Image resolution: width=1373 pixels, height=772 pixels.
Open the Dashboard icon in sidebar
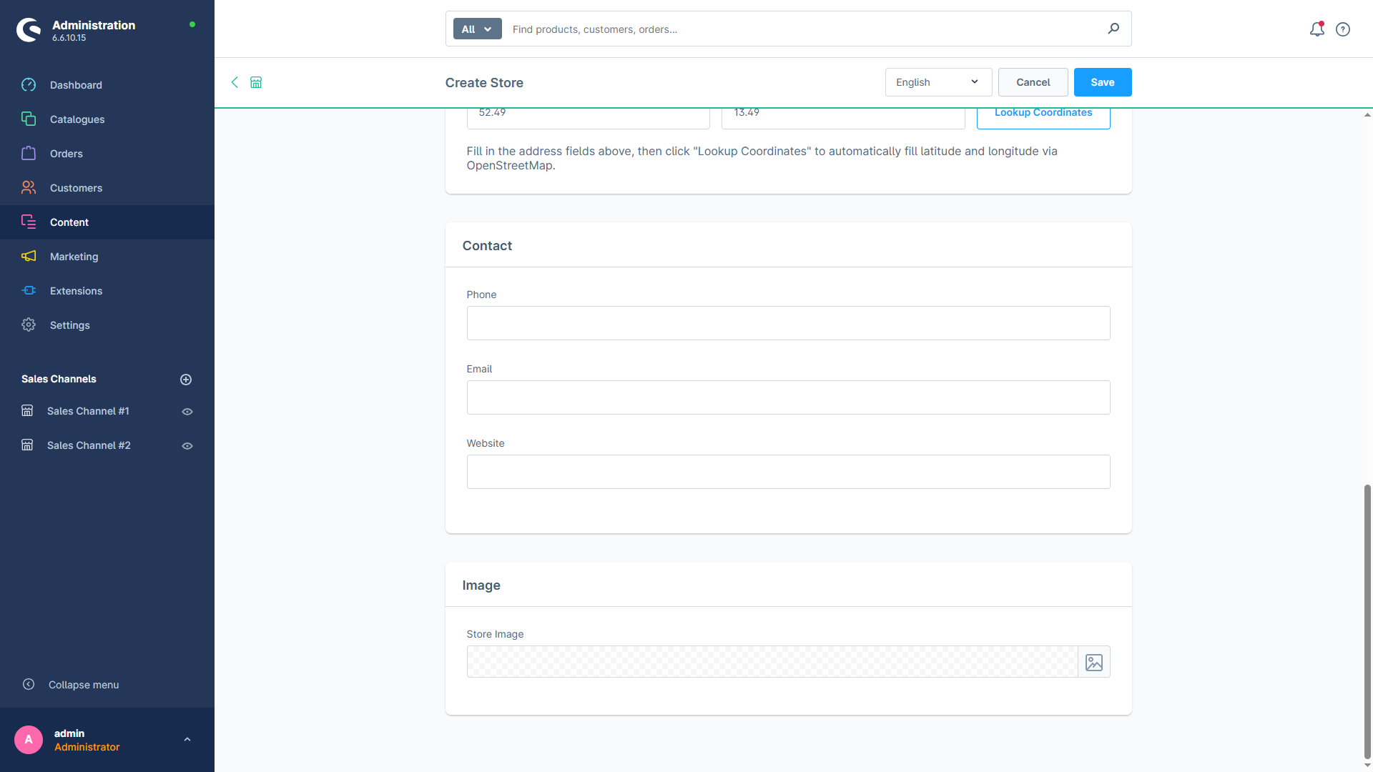(29, 85)
